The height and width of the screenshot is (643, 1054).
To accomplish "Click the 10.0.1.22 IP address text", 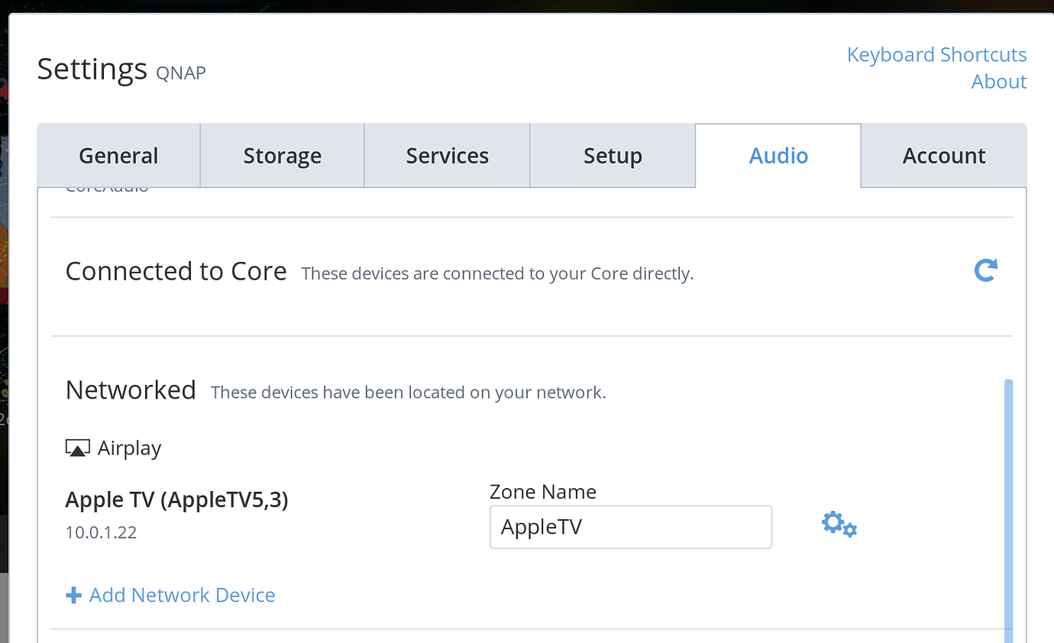I will pyautogui.click(x=101, y=532).
